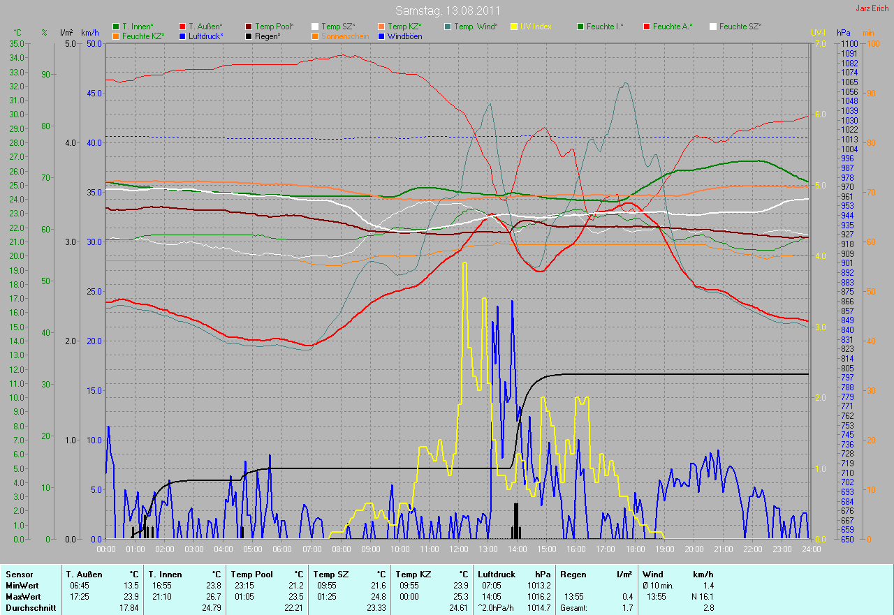
Task: Click the 'Durchschnitt' row label
Action: [x=30, y=608]
